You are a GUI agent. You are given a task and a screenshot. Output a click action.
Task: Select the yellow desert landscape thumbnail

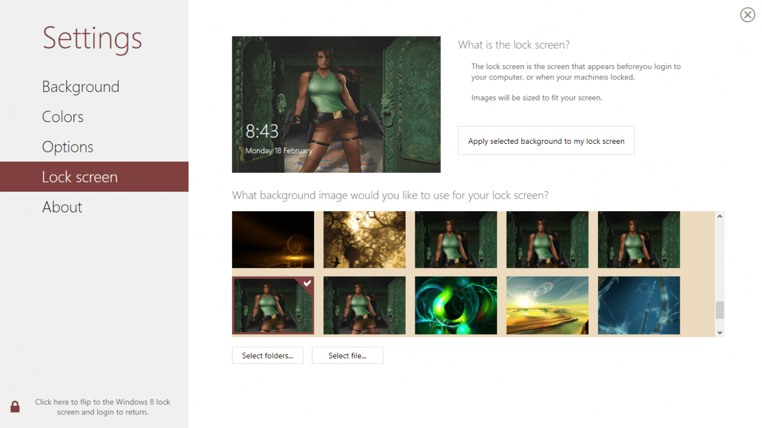point(547,305)
